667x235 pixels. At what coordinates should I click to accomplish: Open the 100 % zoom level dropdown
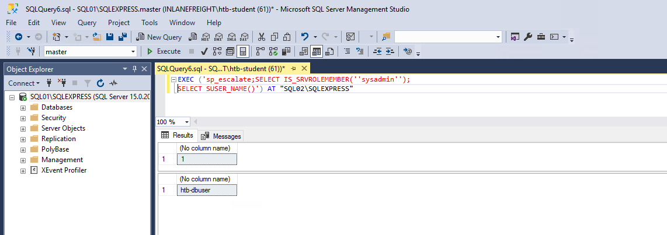click(186, 122)
